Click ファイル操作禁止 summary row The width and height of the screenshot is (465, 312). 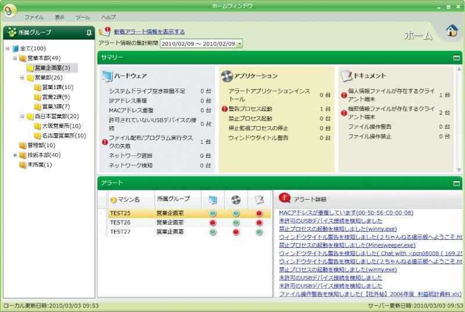[x=399, y=136]
